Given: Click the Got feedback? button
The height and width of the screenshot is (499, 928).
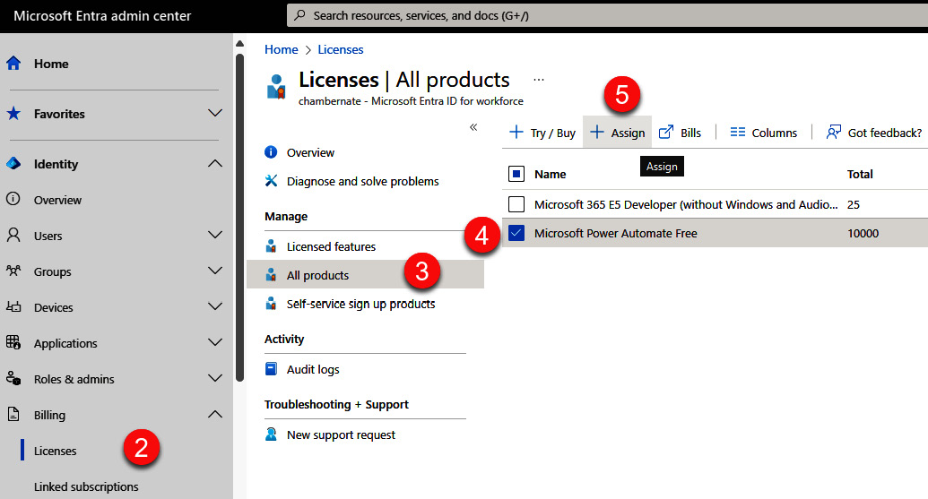Looking at the screenshot, I should tap(874, 133).
